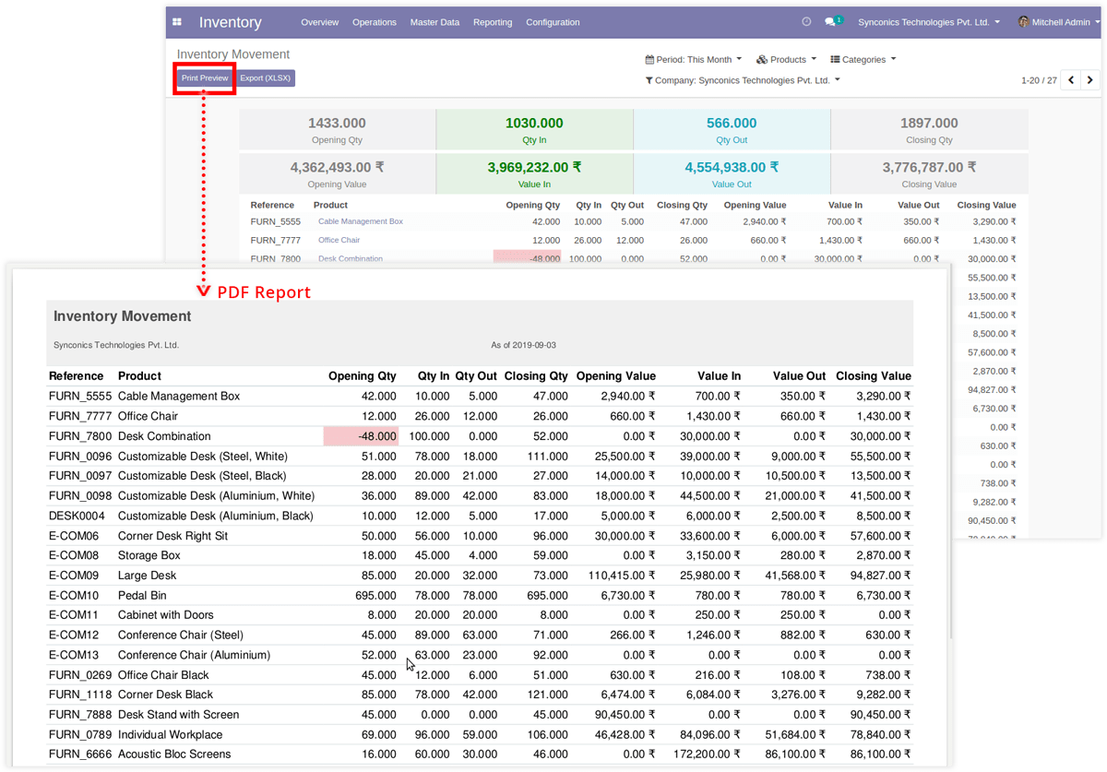Open the Categories filter dropdown
The width and height of the screenshot is (1107, 772).
pos(863,60)
